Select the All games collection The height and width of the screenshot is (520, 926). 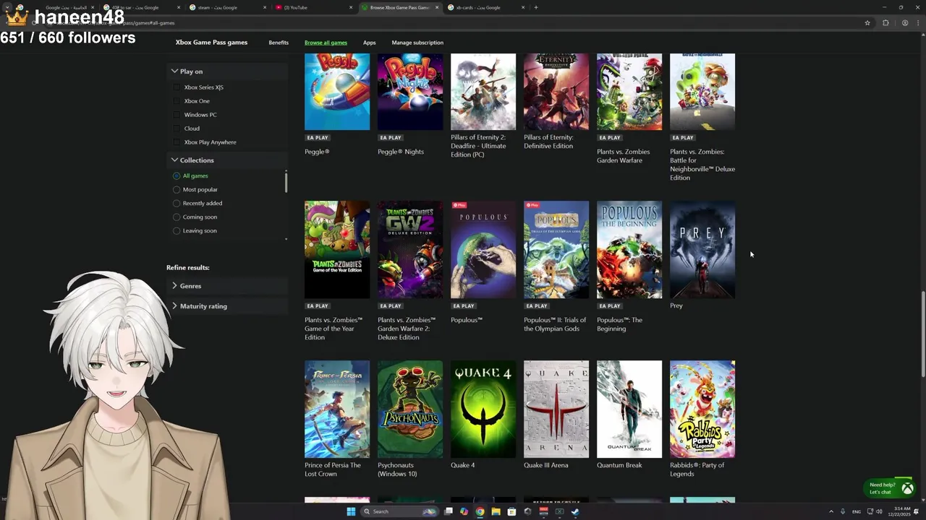point(177,175)
